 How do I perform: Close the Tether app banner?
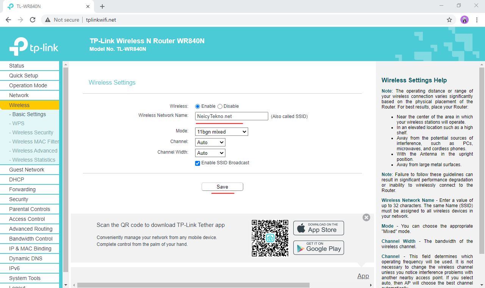pos(366,217)
